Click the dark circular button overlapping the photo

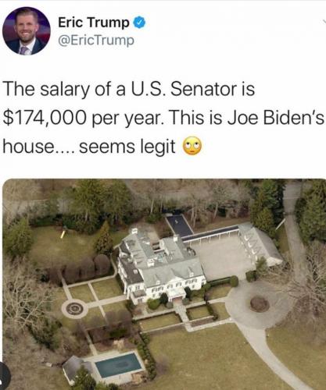point(4,375)
